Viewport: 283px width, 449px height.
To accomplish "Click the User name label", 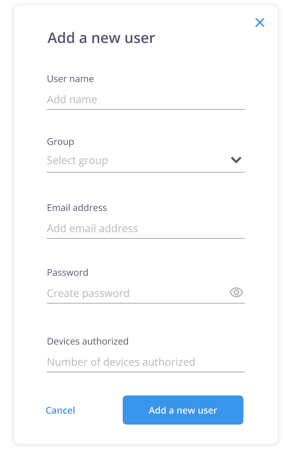I will tap(70, 79).
